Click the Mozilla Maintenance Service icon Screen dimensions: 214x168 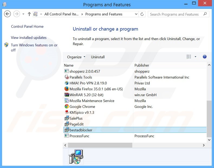point(67,101)
